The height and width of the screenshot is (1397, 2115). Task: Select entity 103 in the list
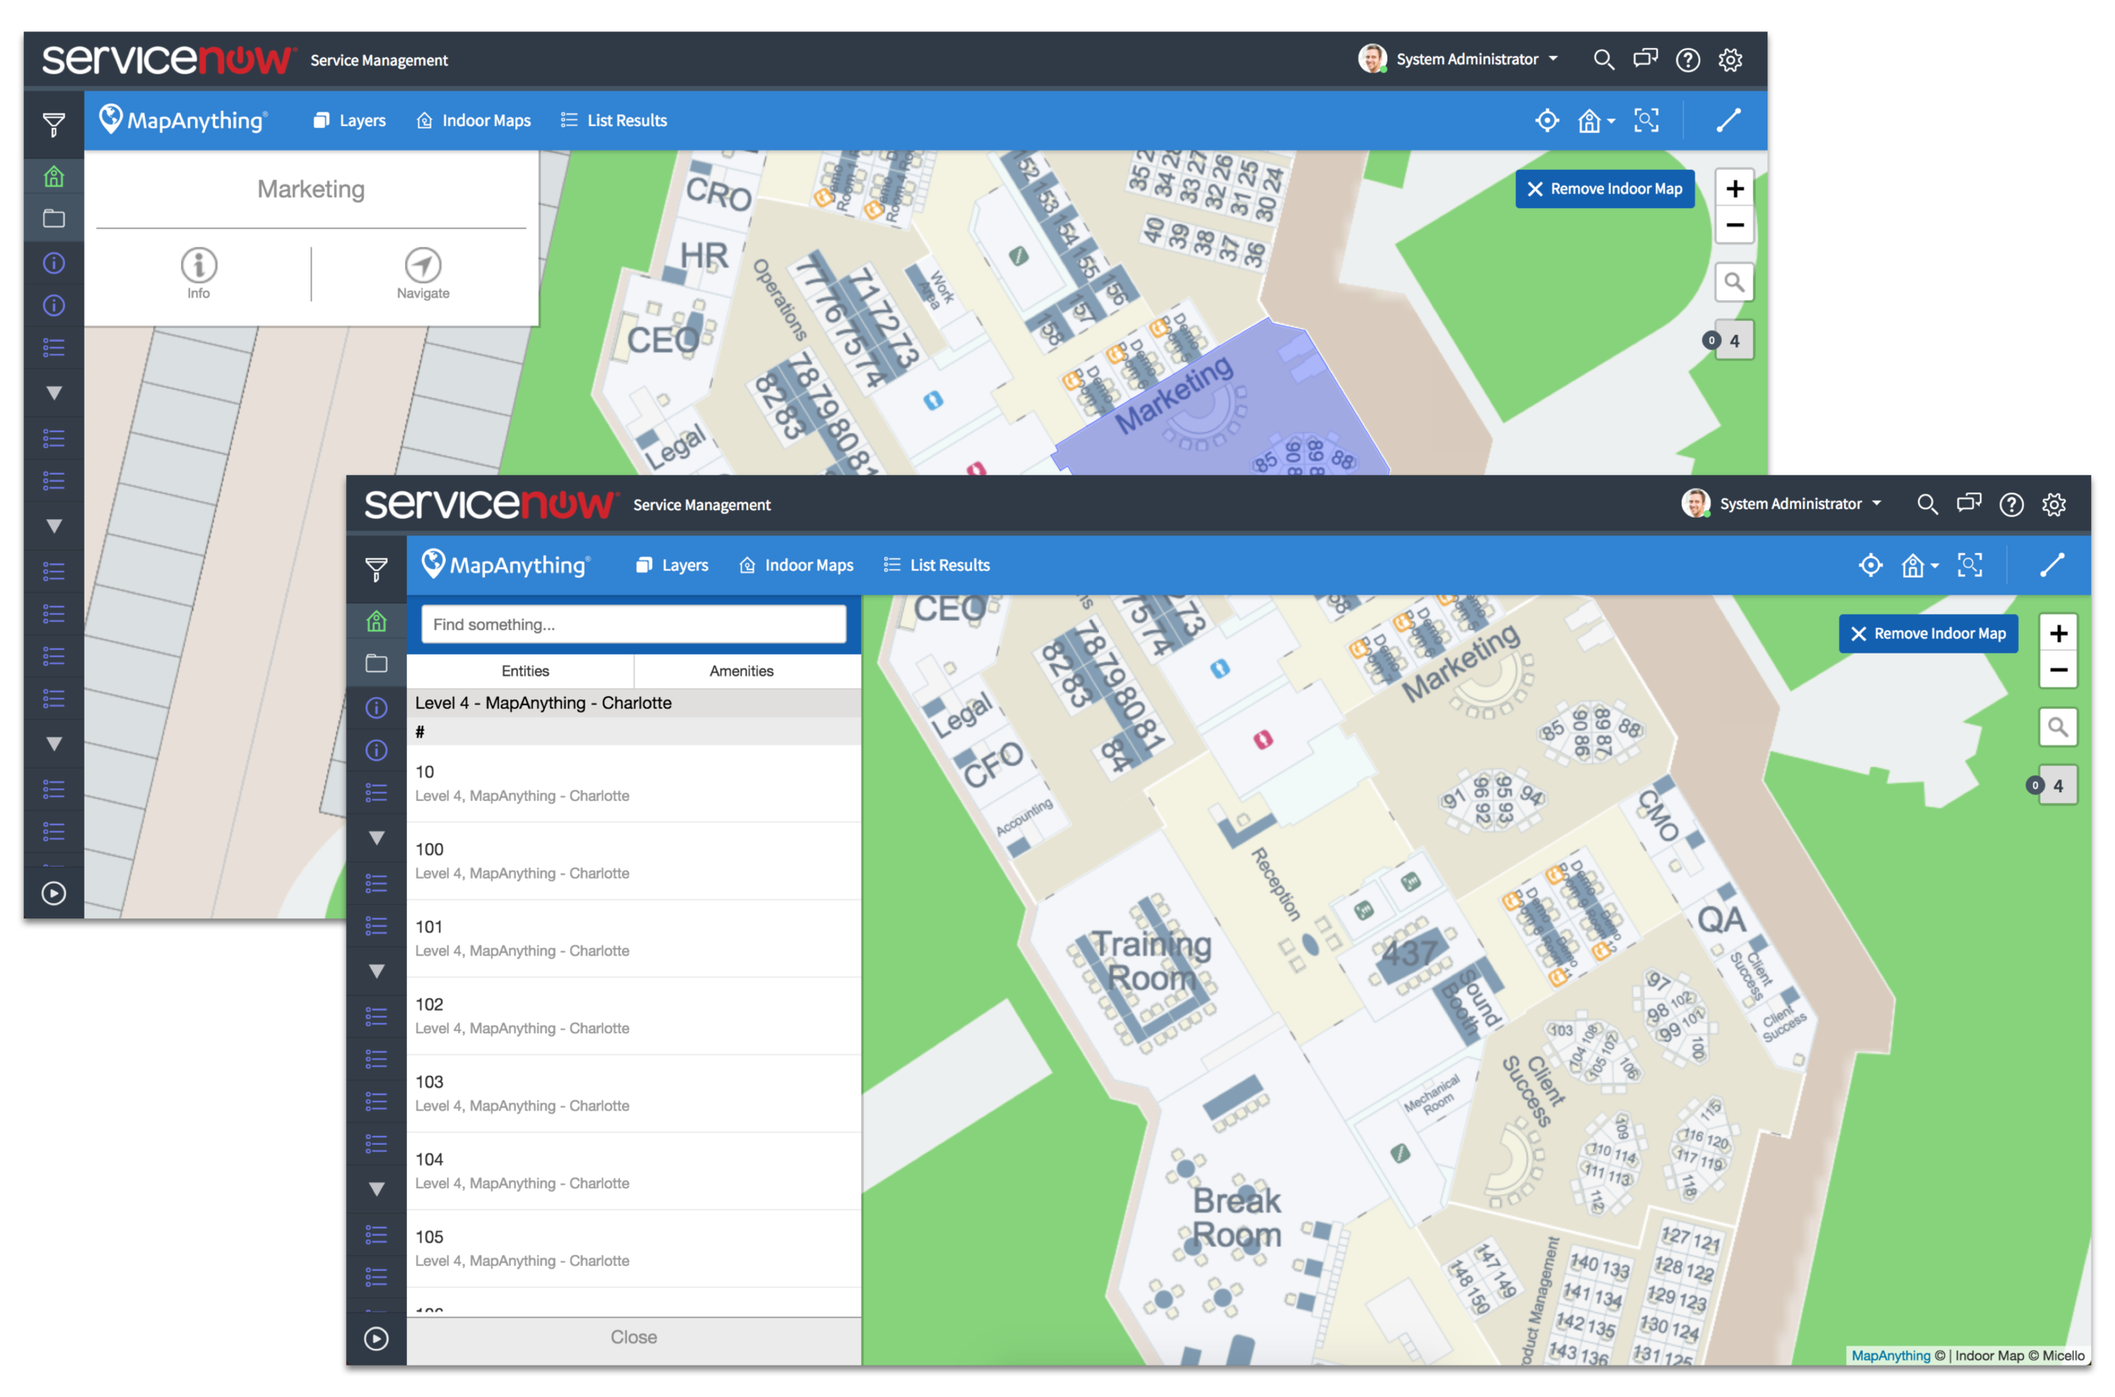[x=634, y=1093]
